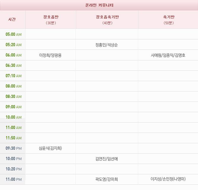The image size is (198, 190).
Task: Click the 10:20 PM time cell
Action: 13,169
